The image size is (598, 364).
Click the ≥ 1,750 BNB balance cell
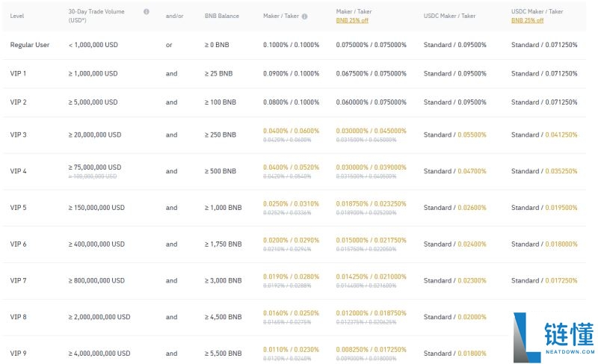(x=223, y=244)
